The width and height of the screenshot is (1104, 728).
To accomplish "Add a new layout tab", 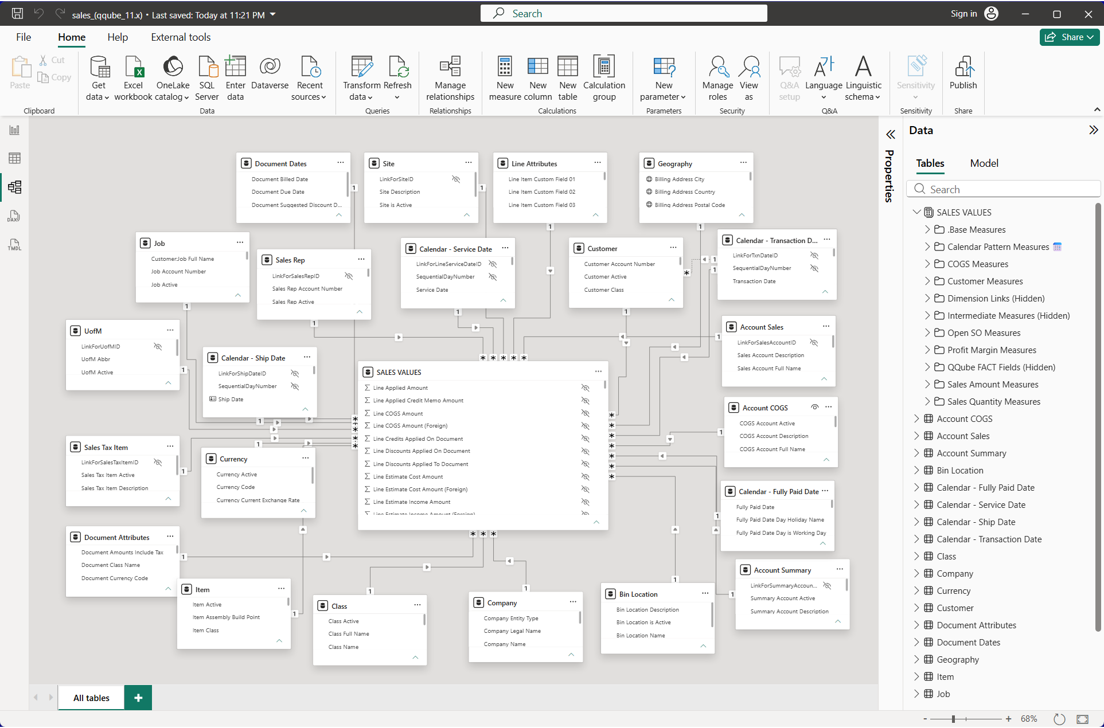I will click(x=138, y=698).
